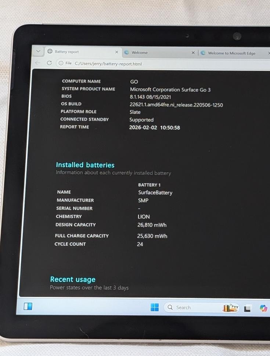Screen dimensions: 270x356
Task: Select the platform role value Slate
Action: [x=135, y=112]
